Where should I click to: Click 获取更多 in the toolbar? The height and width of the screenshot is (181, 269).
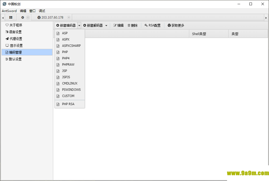point(176,25)
